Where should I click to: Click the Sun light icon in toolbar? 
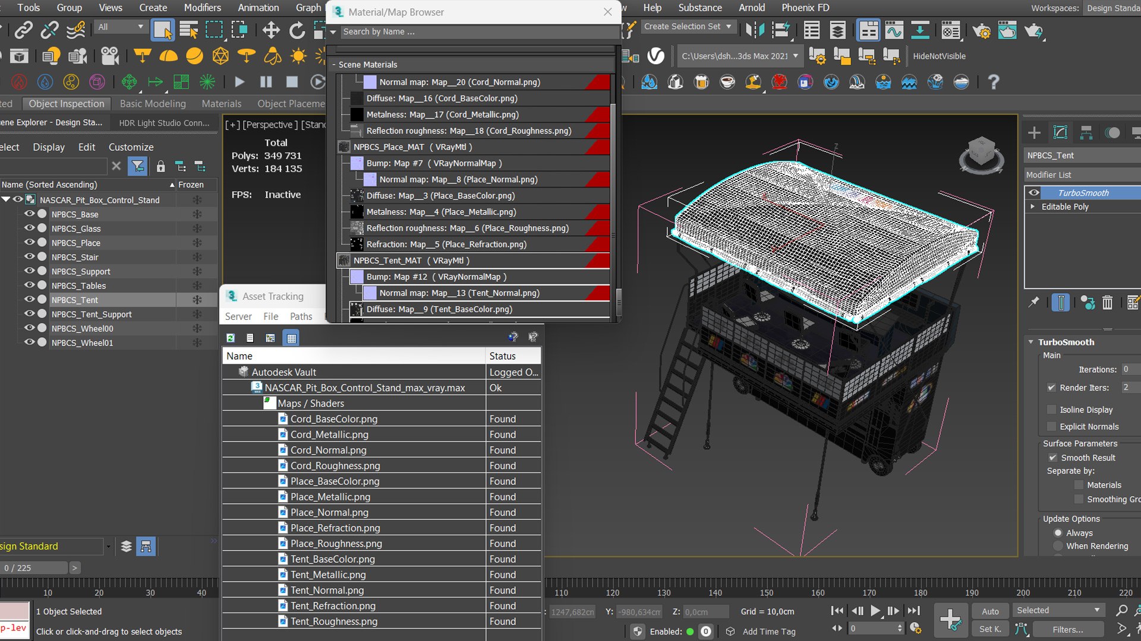coord(298,56)
